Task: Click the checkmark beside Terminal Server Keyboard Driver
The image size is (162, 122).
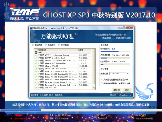Action: [x=36, y=80]
